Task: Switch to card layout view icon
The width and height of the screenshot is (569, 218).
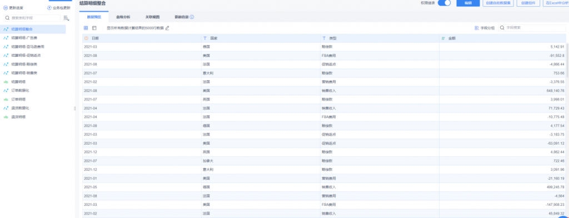Action: point(94,28)
